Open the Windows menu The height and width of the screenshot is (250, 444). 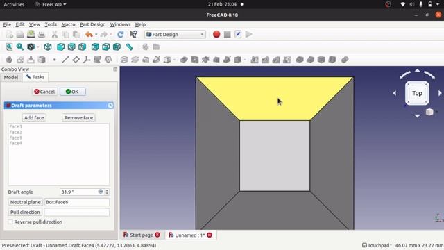coord(120,24)
